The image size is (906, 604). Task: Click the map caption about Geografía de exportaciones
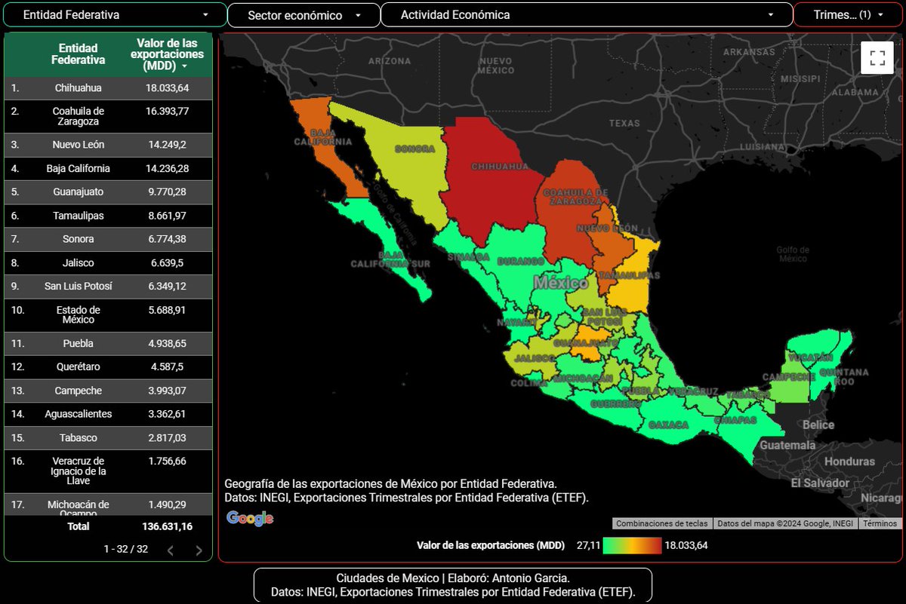click(x=406, y=490)
